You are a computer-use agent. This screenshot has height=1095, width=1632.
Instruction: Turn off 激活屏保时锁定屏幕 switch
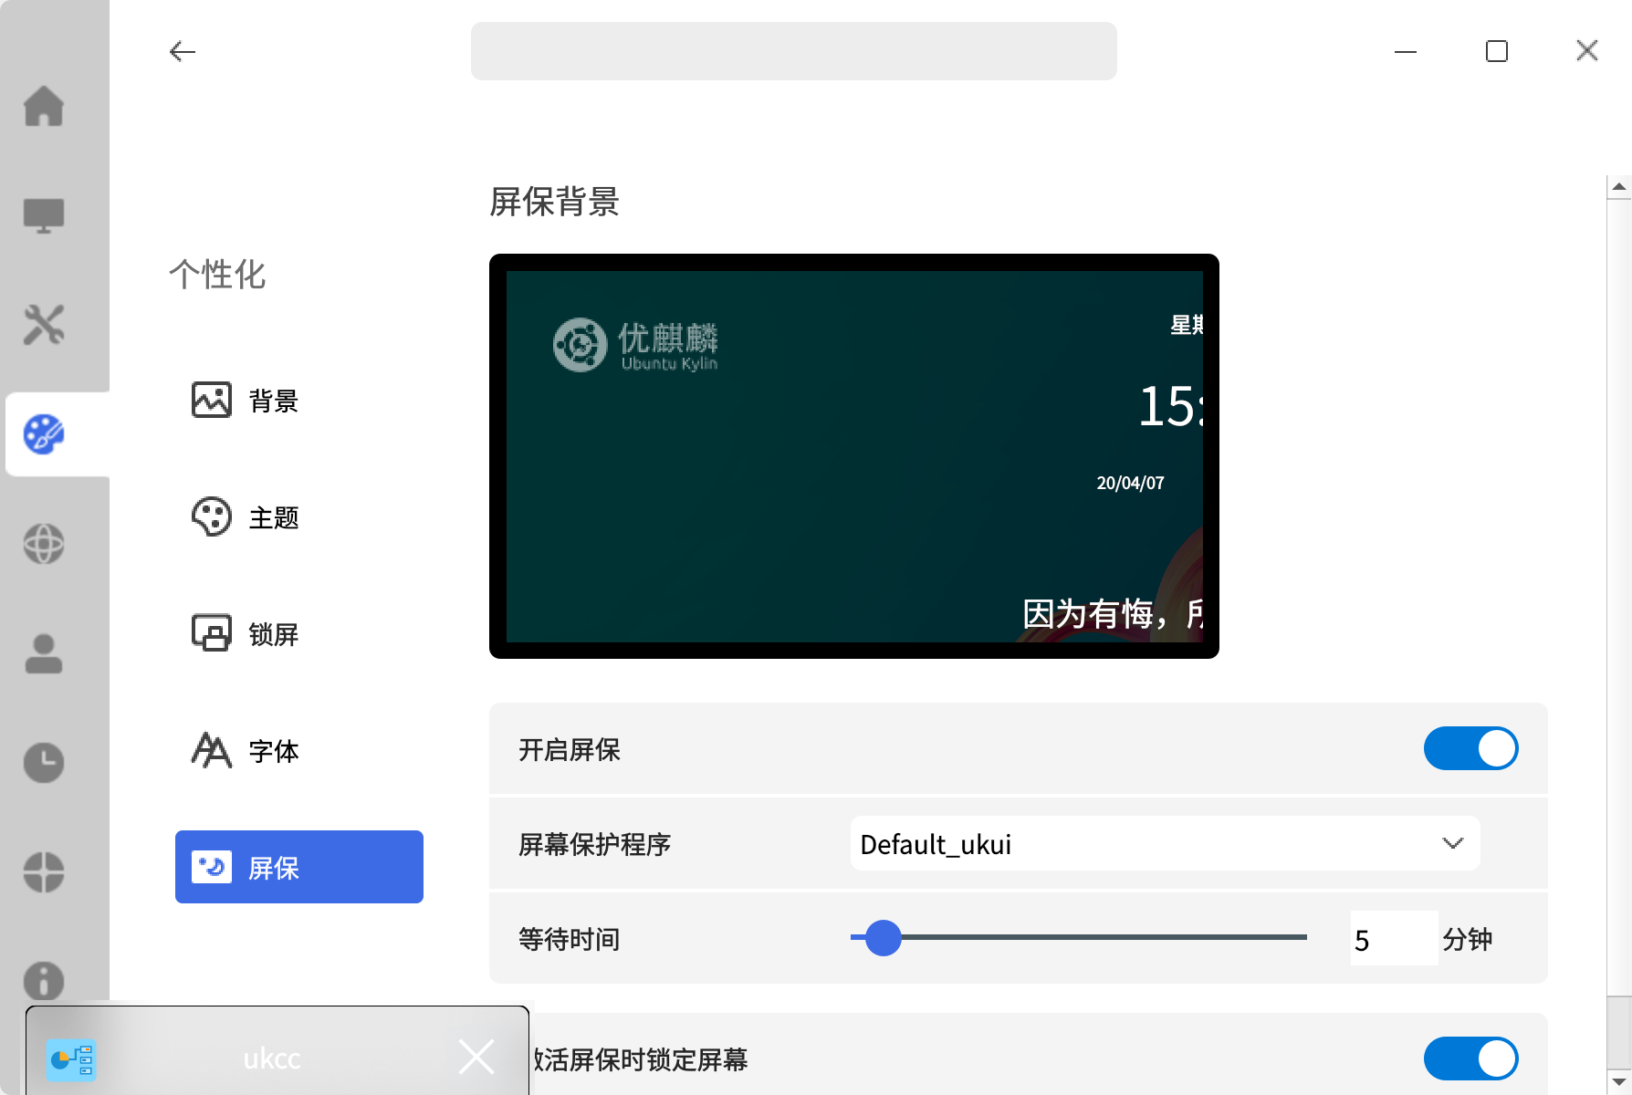[1470, 1058]
